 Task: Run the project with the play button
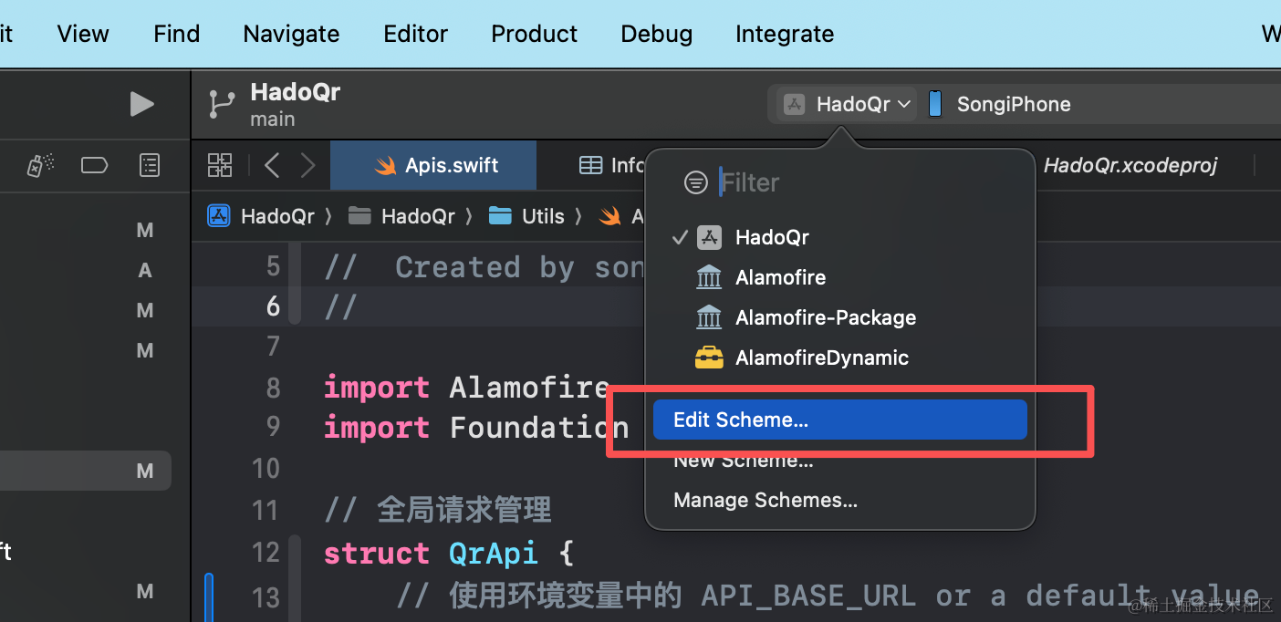tap(141, 104)
